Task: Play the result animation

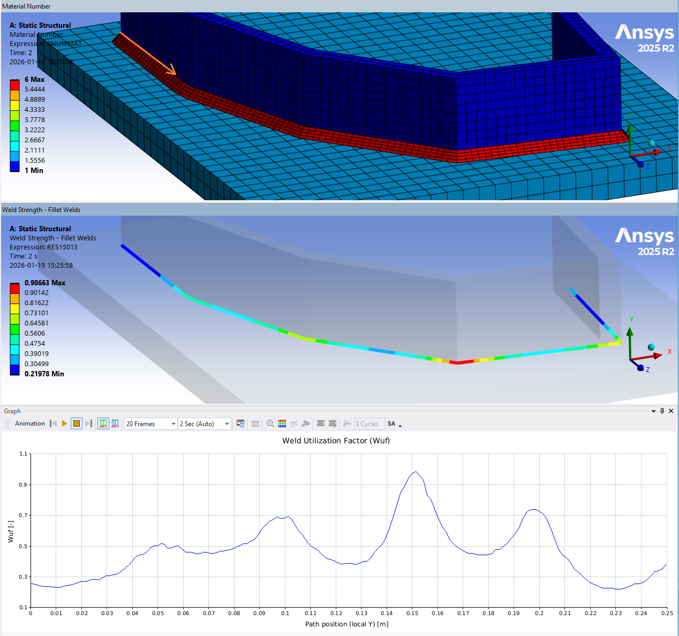Action: (65, 423)
